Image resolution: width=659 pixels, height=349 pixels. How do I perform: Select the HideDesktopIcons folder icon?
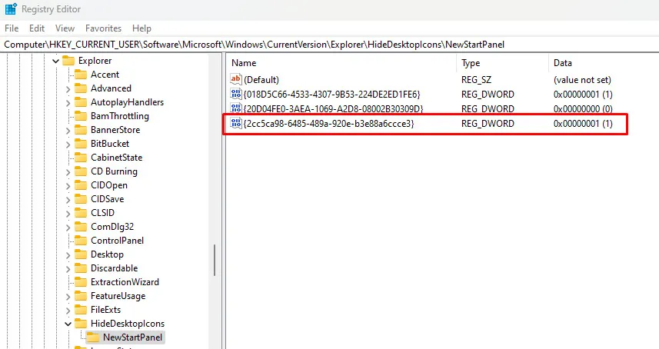pyautogui.click(x=81, y=324)
